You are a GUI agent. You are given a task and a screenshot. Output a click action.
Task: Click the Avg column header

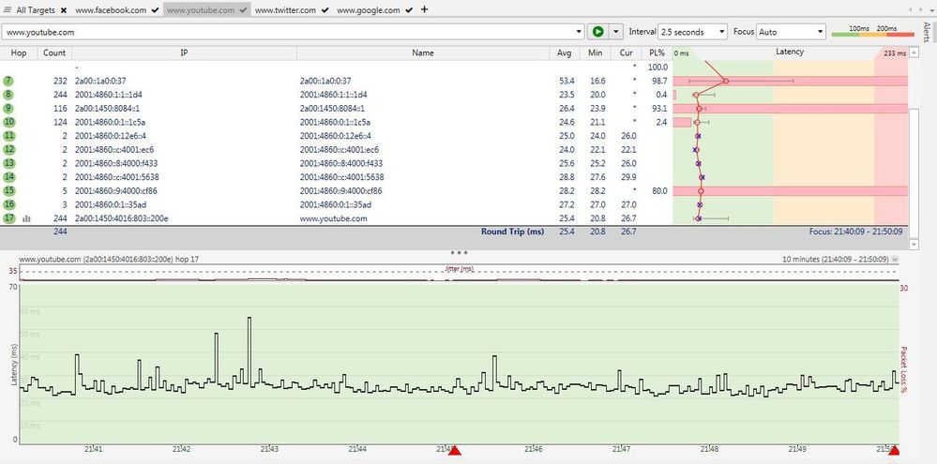[x=564, y=52]
